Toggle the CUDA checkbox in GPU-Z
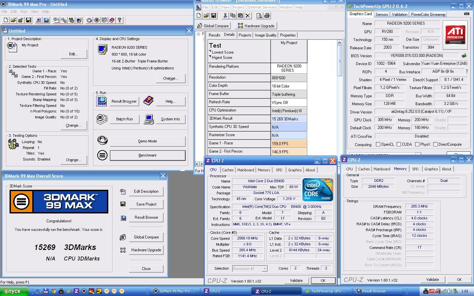Image resolution: width=474 pixels, height=296 pixels. 399,144
